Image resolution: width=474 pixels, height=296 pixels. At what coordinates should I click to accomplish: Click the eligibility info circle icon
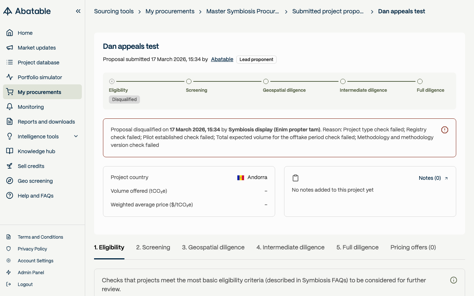(x=454, y=280)
